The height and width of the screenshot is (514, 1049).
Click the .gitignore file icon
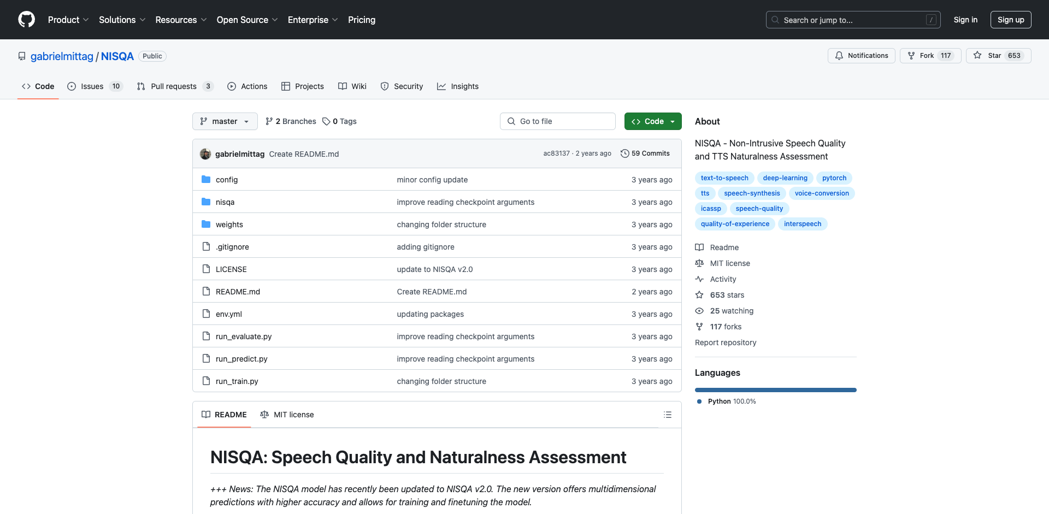point(206,246)
